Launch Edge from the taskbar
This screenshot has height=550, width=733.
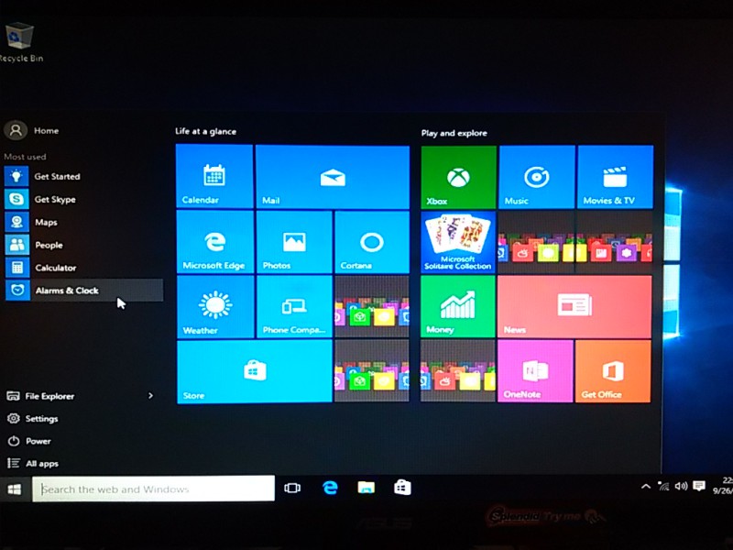click(330, 488)
